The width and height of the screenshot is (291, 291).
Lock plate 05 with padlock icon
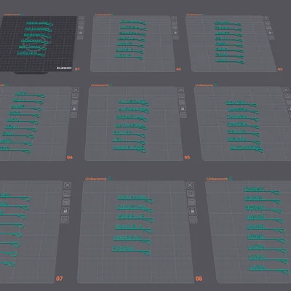pos(183,108)
